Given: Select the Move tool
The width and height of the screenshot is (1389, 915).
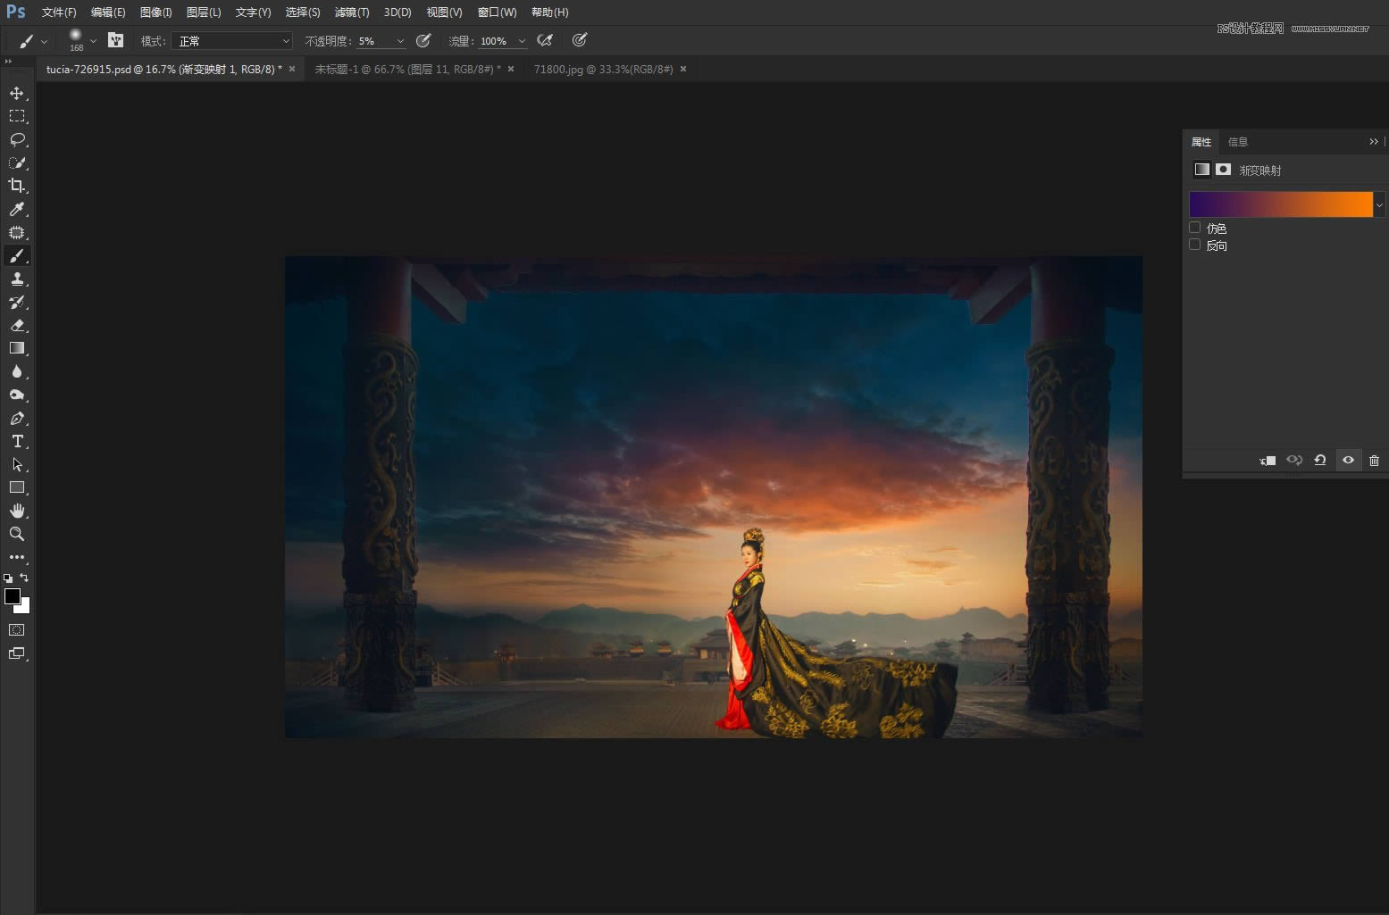Looking at the screenshot, I should click(x=16, y=93).
